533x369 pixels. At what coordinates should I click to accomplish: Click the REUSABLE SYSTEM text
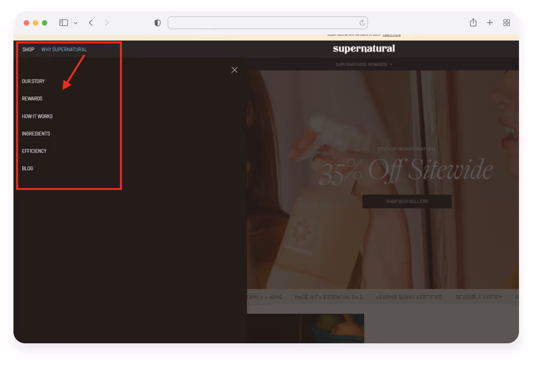point(478,297)
